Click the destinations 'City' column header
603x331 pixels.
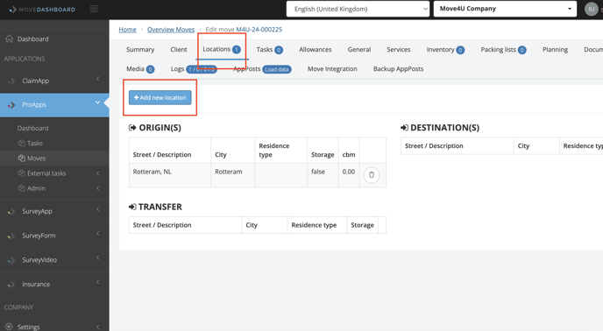(536, 146)
